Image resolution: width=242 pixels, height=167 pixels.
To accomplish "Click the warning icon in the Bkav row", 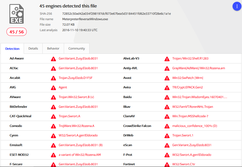I will [x=167, y=107].
